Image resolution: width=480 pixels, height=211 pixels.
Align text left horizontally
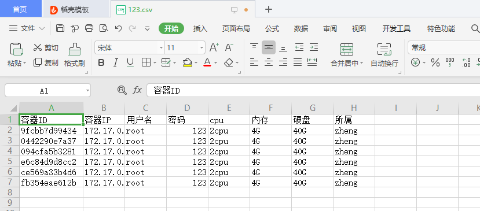[254, 62]
